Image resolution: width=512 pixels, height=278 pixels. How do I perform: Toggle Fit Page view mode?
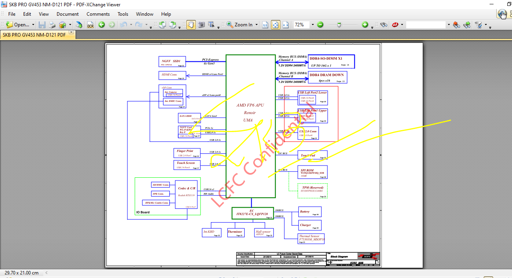[276, 24]
